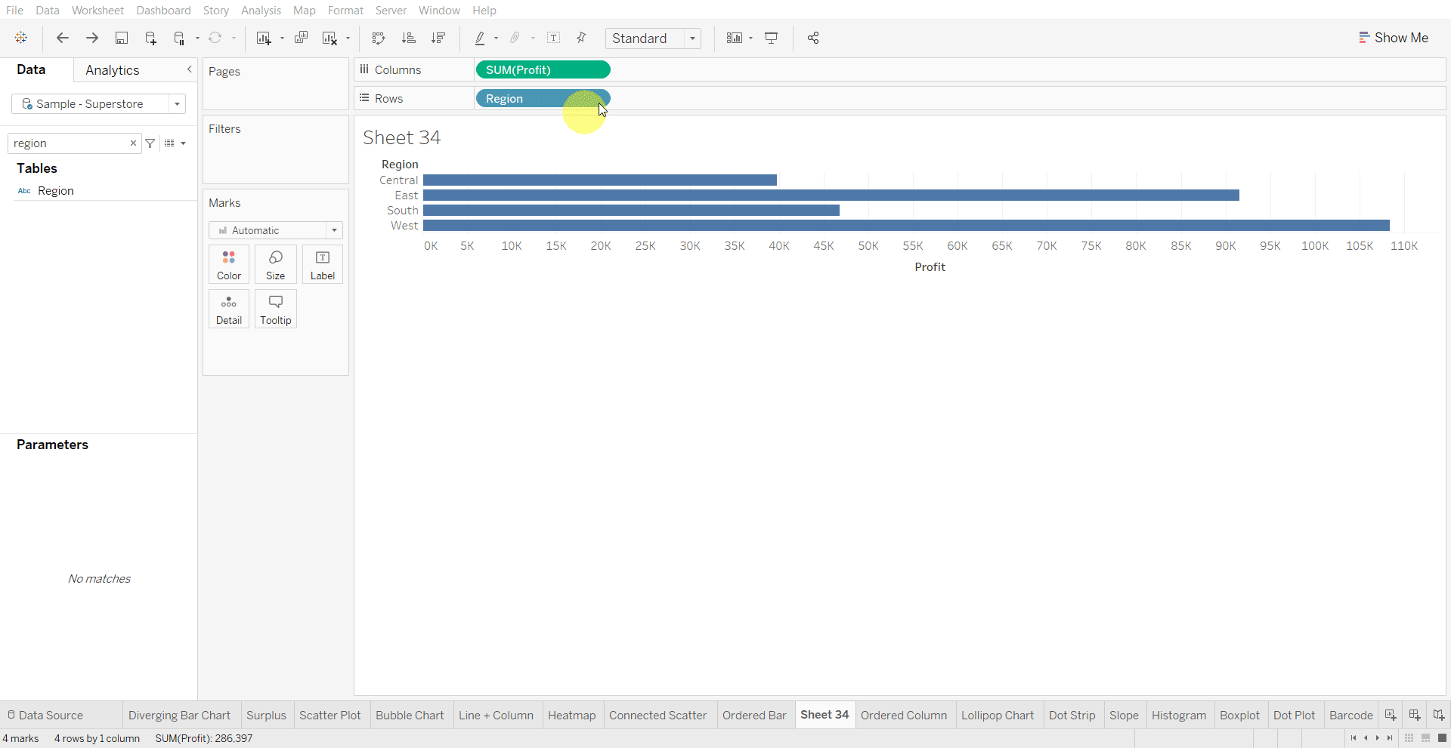Screen dimensions: 1451x748
Task: Duplicate the current sheet
Action: tap(301, 38)
